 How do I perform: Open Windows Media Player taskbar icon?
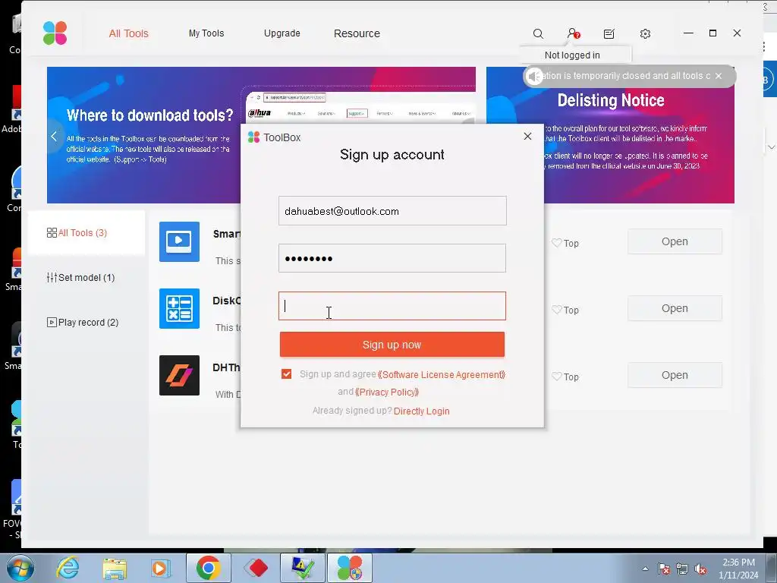pos(161,568)
